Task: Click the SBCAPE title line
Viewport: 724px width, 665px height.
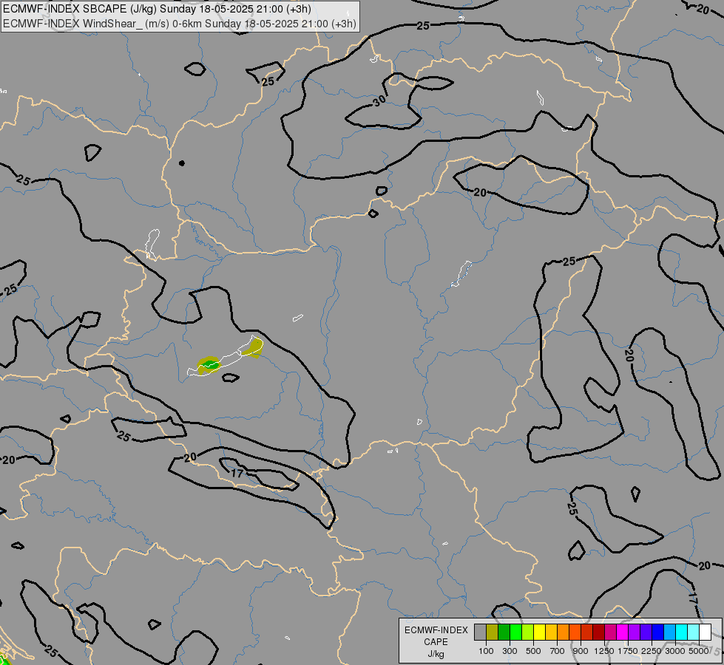Action: pyautogui.click(x=157, y=9)
